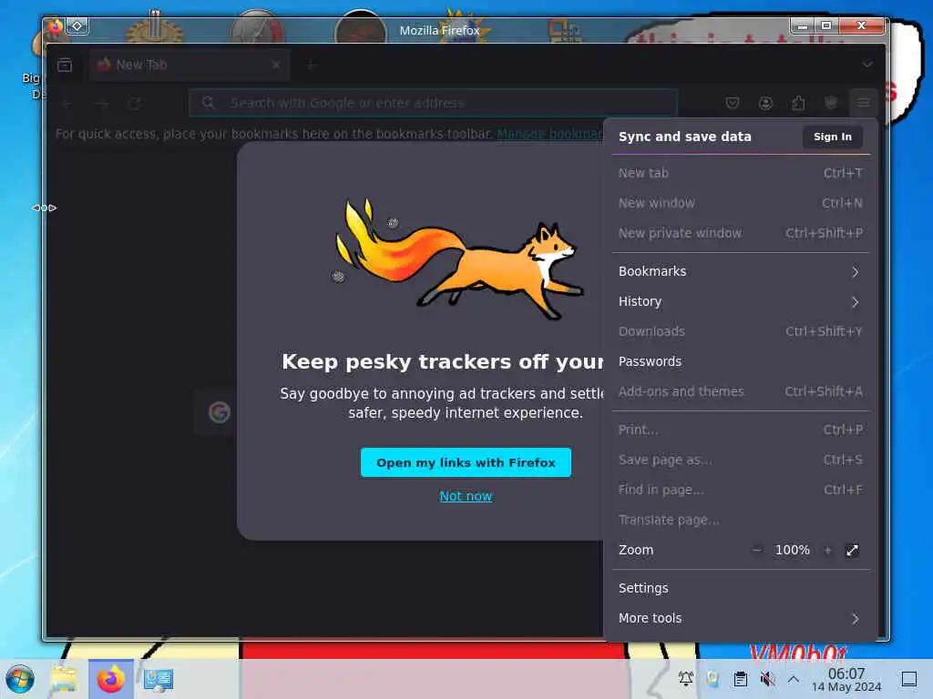Viewport: 933px width, 699px height.
Task: Choose New window menu item
Action: point(740,203)
